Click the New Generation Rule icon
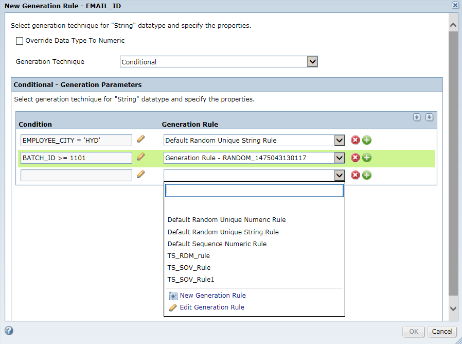The width and height of the screenshot is (462, 344). [x=173, y=296]
